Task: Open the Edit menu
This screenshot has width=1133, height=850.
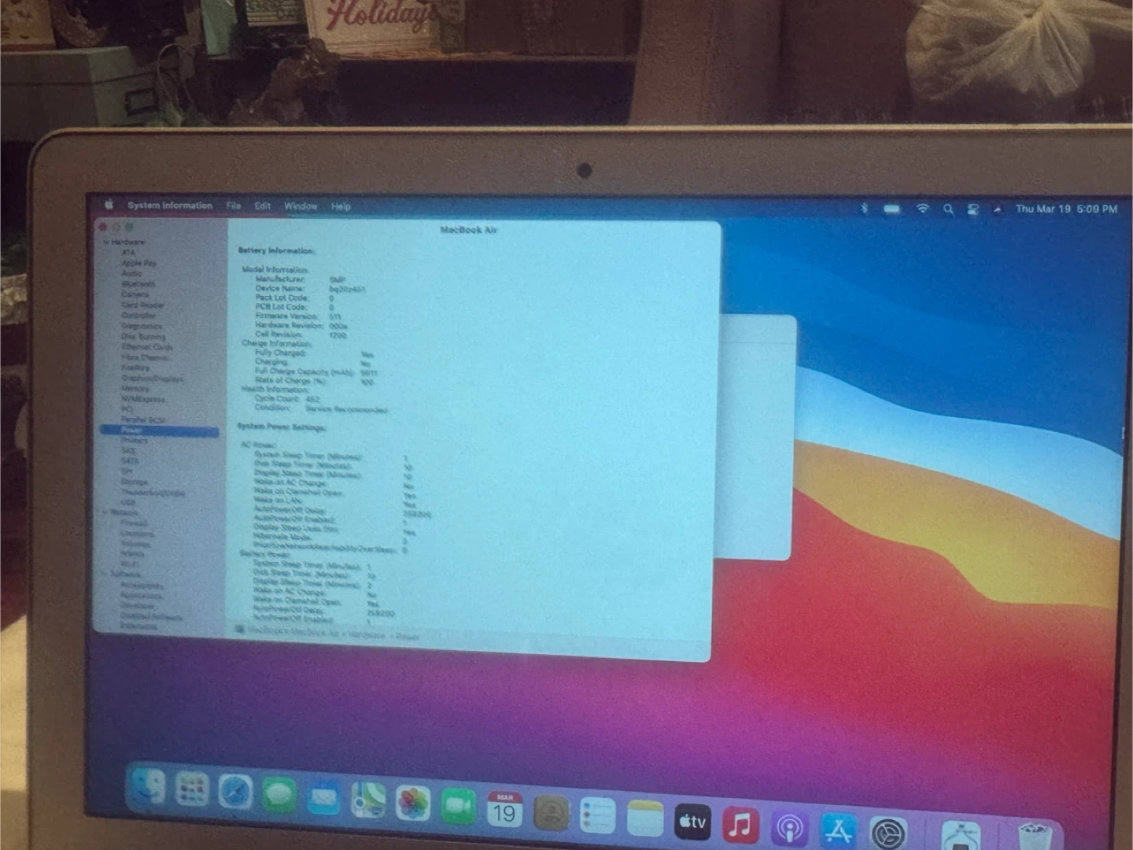Action: pyautogui.click(x=263, y=206)
